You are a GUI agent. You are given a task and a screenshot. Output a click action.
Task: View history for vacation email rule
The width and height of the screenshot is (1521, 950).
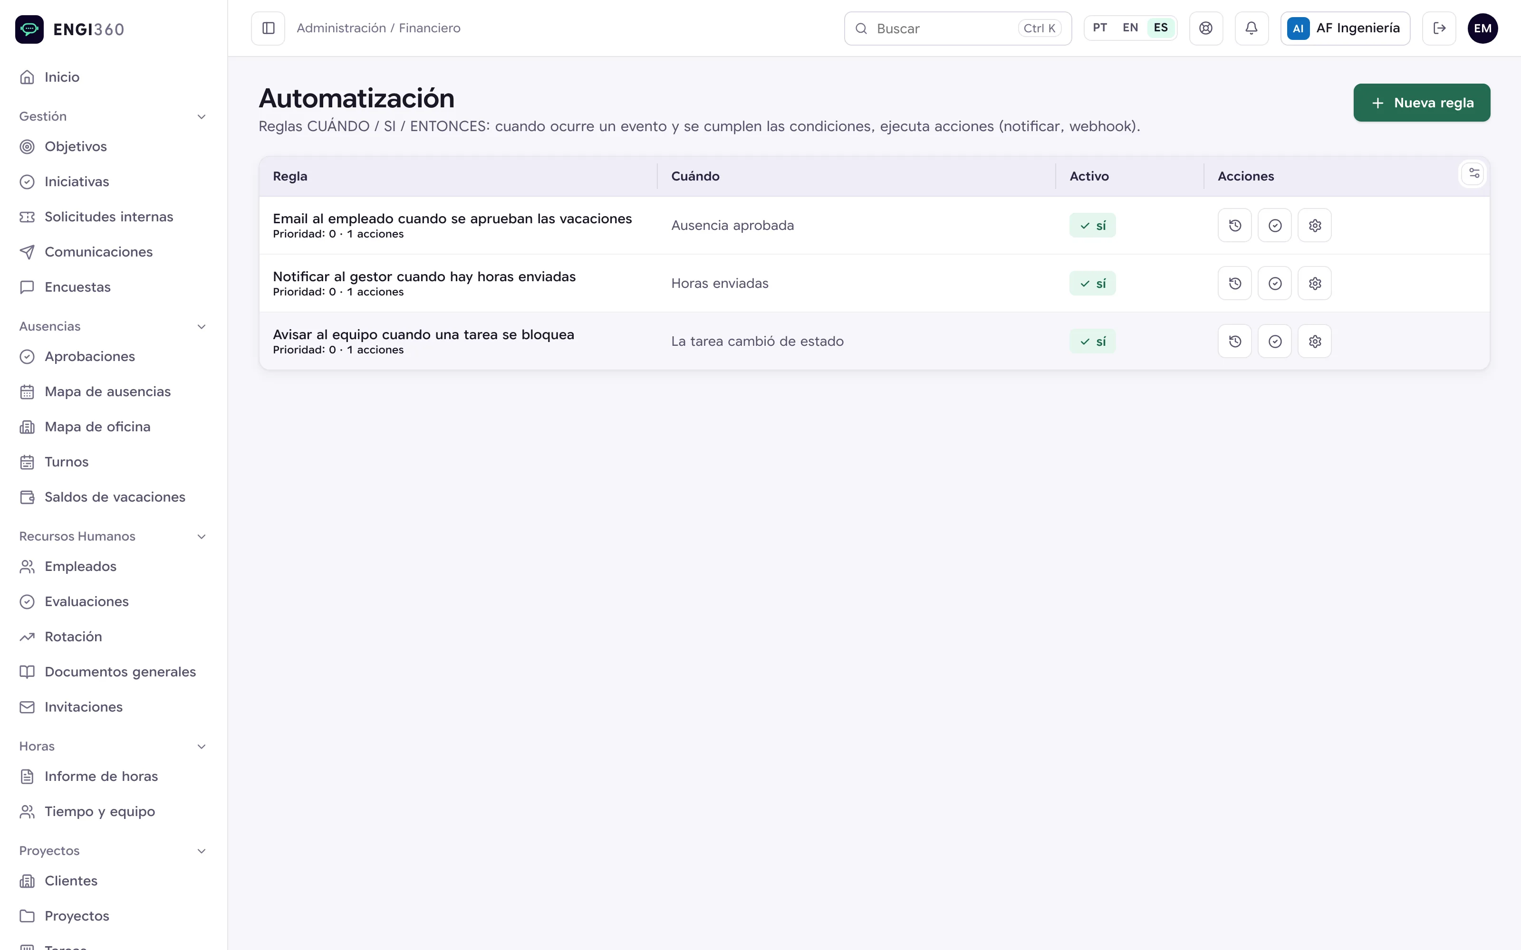pyautogui.click(x=1234, y=226)
